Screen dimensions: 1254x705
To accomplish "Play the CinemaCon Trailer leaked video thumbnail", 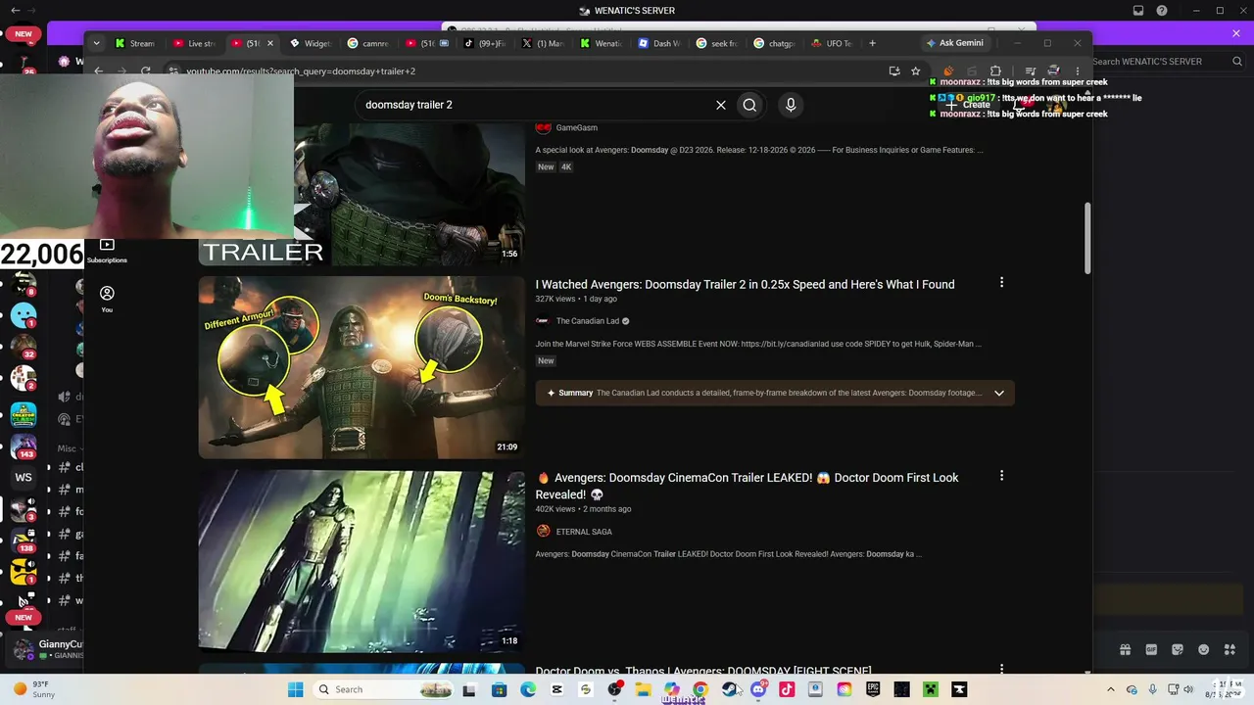I will click(x=362, y=561).
